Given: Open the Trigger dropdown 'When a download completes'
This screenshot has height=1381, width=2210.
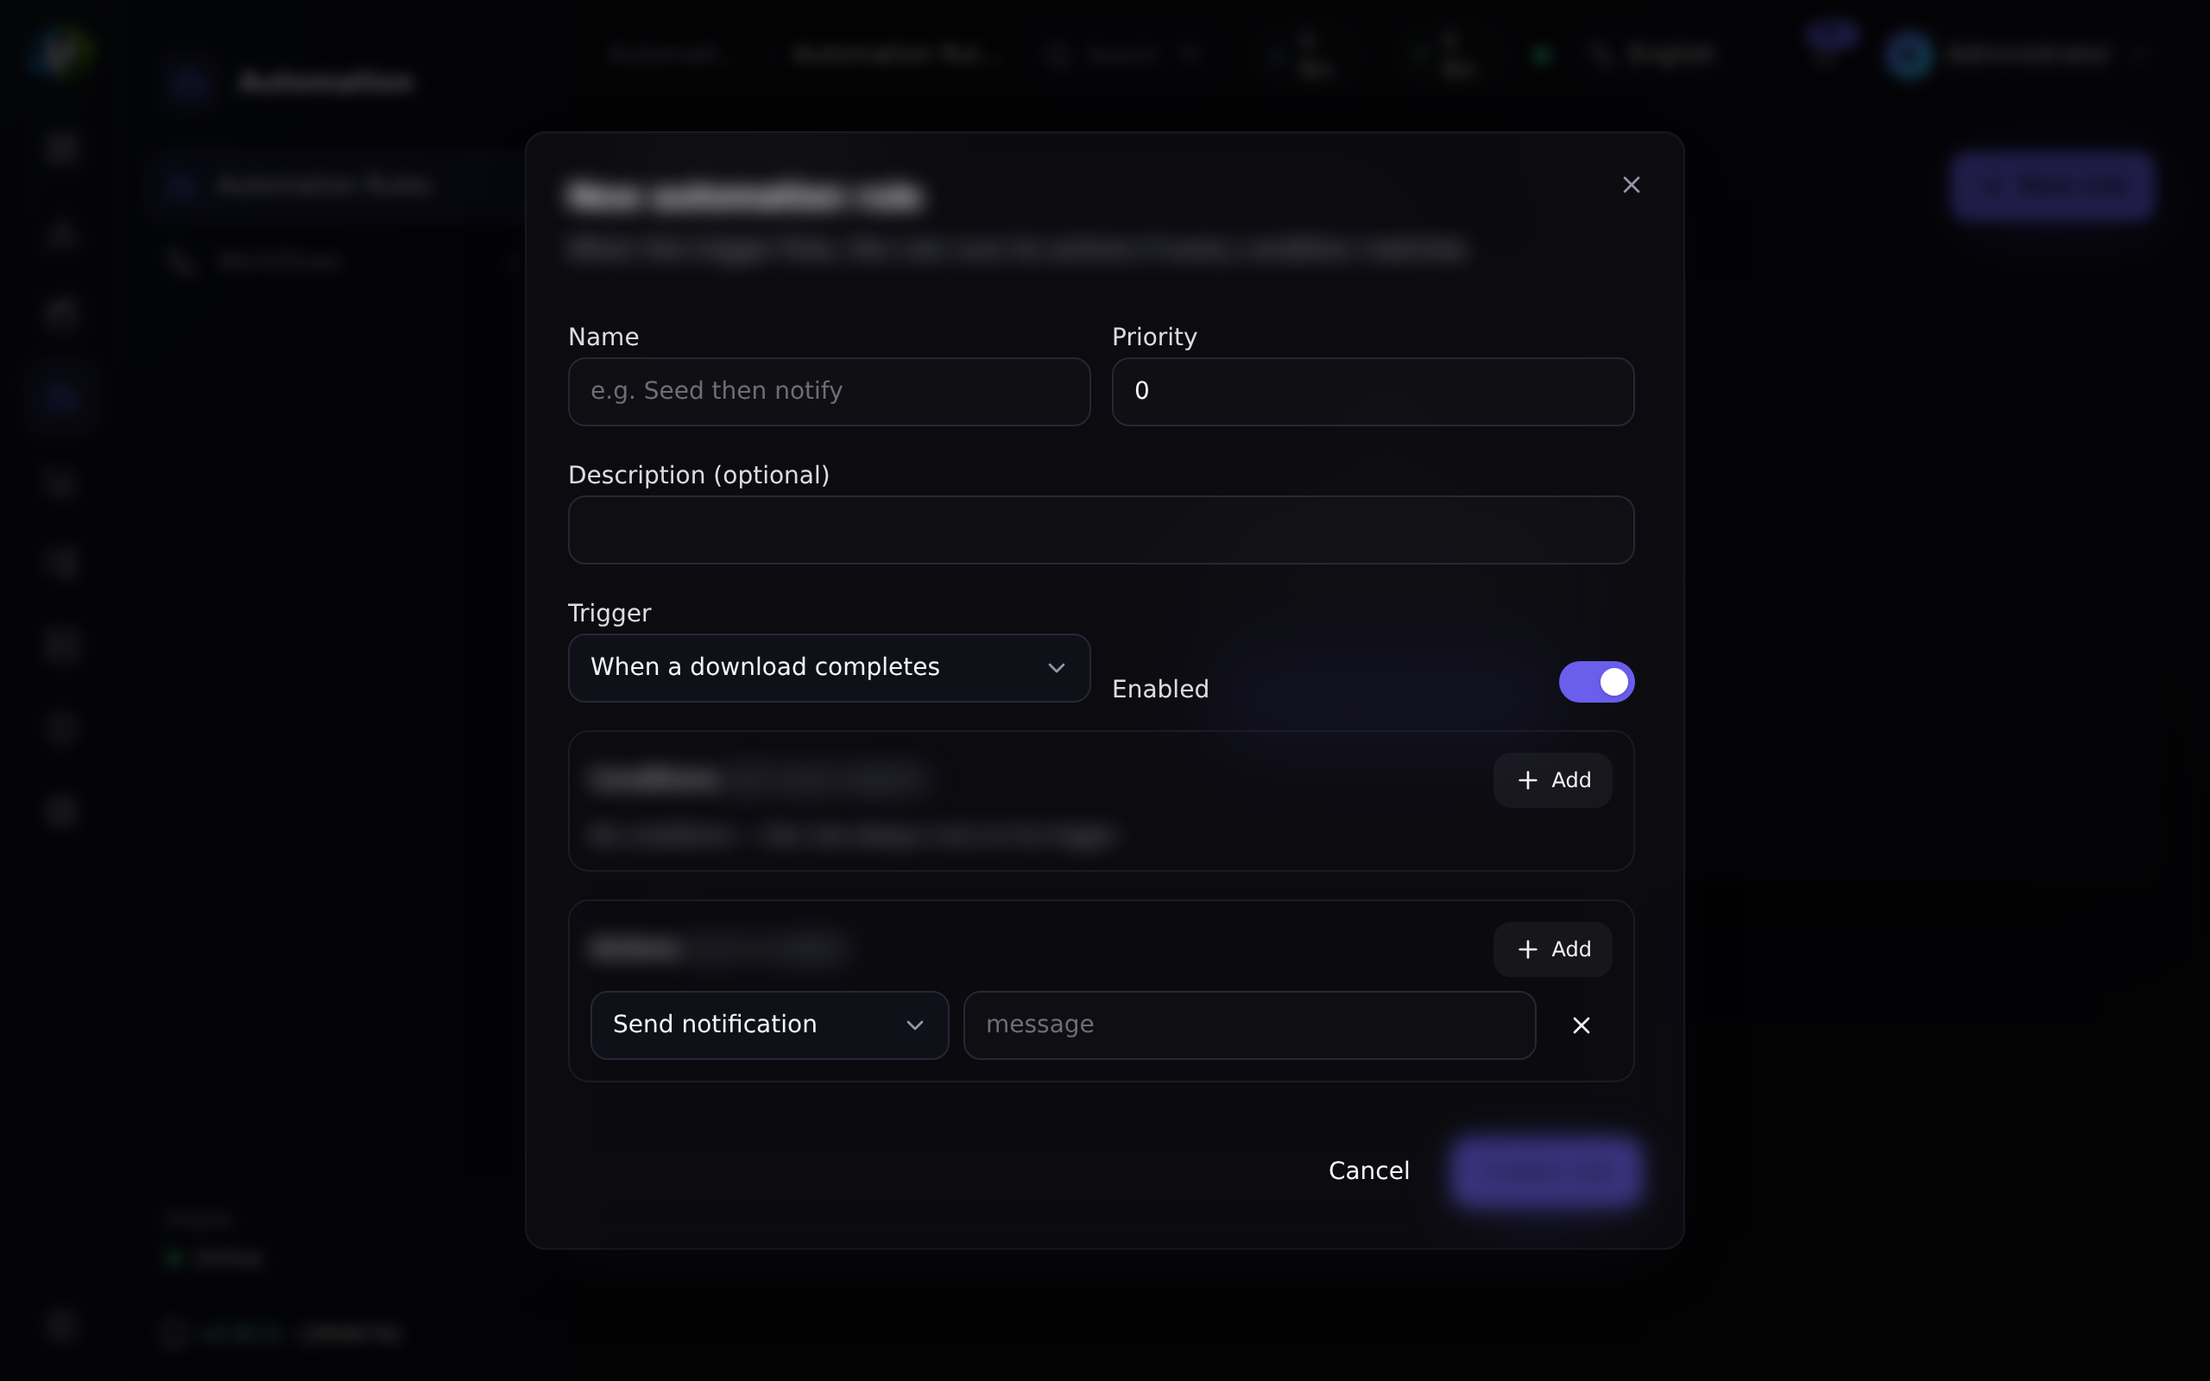Looking at the screenshot, I should click(830, 668).
